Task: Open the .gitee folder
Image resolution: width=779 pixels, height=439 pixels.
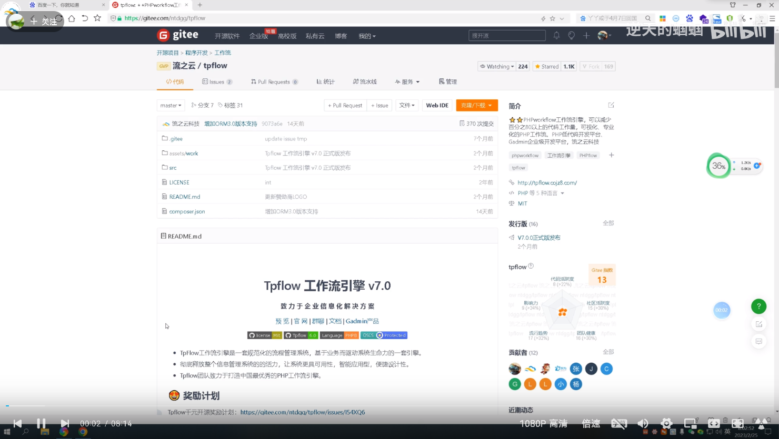Action: point(176,139)
